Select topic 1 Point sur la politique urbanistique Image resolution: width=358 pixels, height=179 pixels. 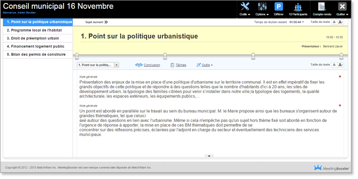coord(38,22)
